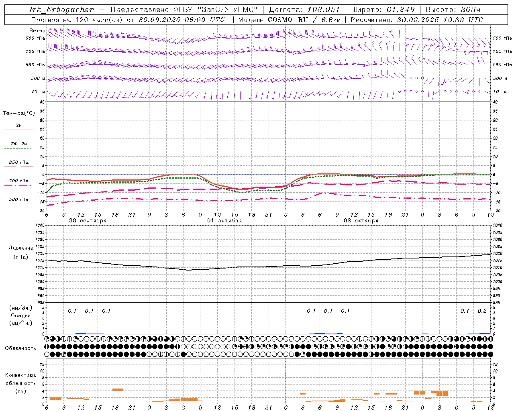Click the Конвективн. label of convective cloud panel
Image resolution: width=514 pixels, height=411 pixels.
pos(20,375)
